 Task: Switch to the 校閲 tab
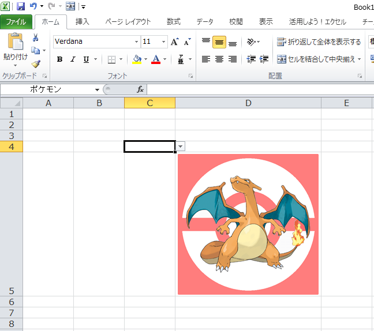(x=236, y=22)
